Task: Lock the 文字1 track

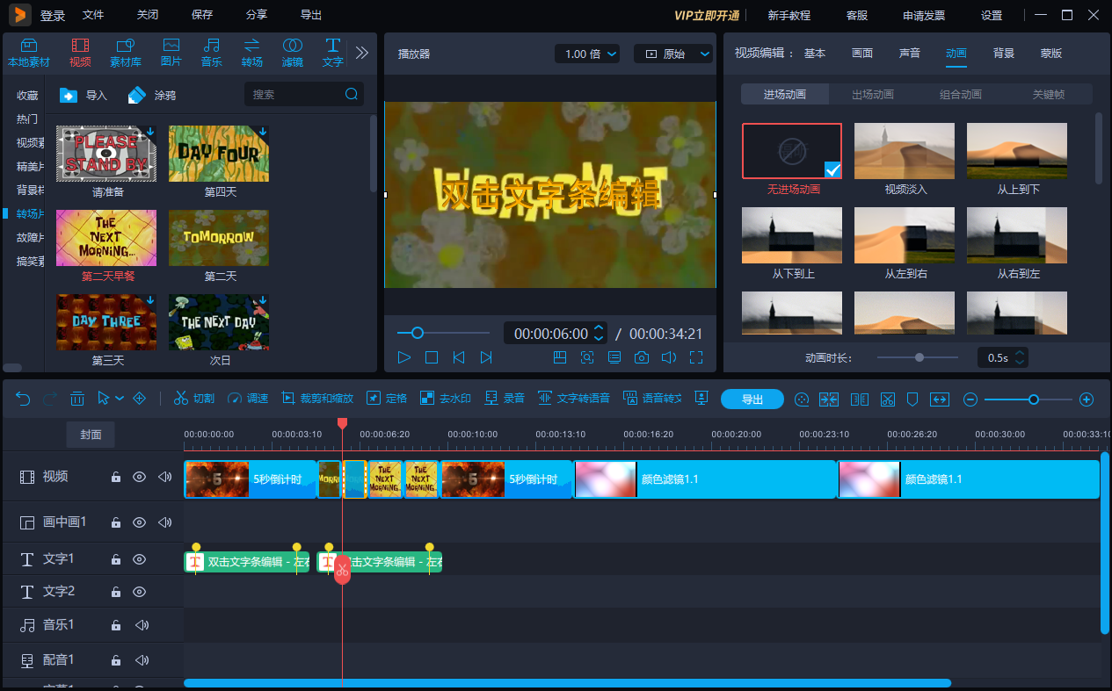Action: coord(115,559)
